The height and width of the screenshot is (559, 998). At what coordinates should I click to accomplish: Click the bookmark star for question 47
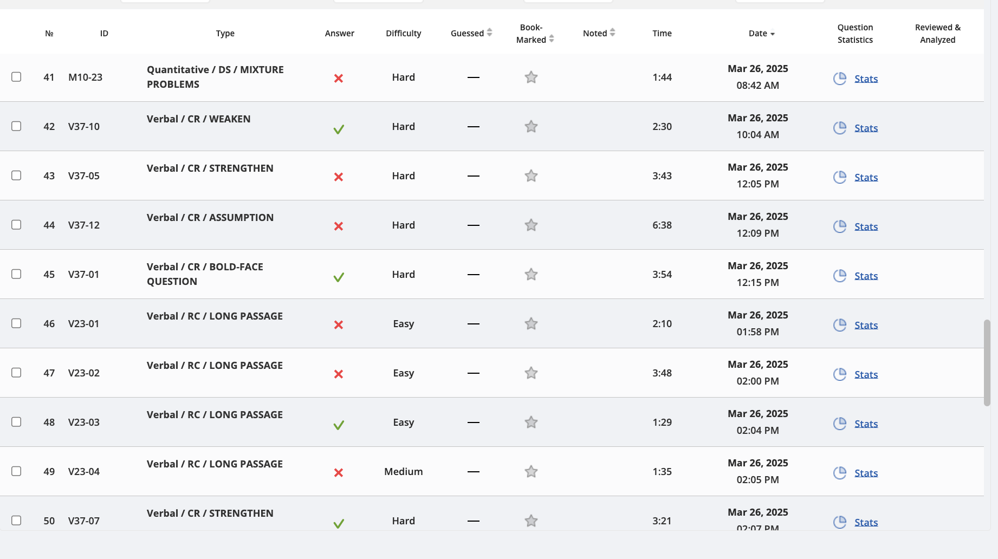[x=531, y=373]
